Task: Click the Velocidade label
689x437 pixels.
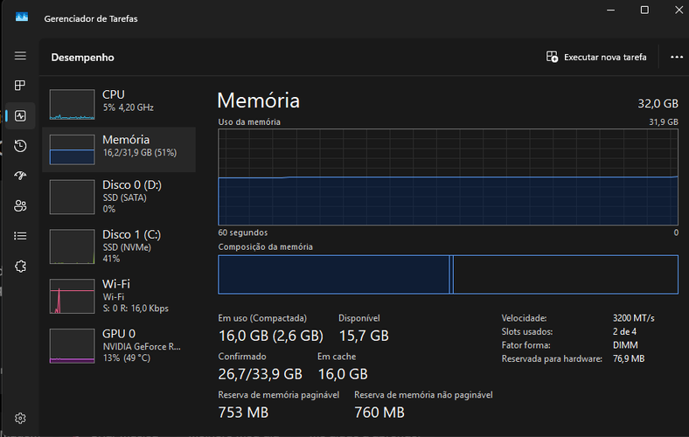Action: coord(525,318)
